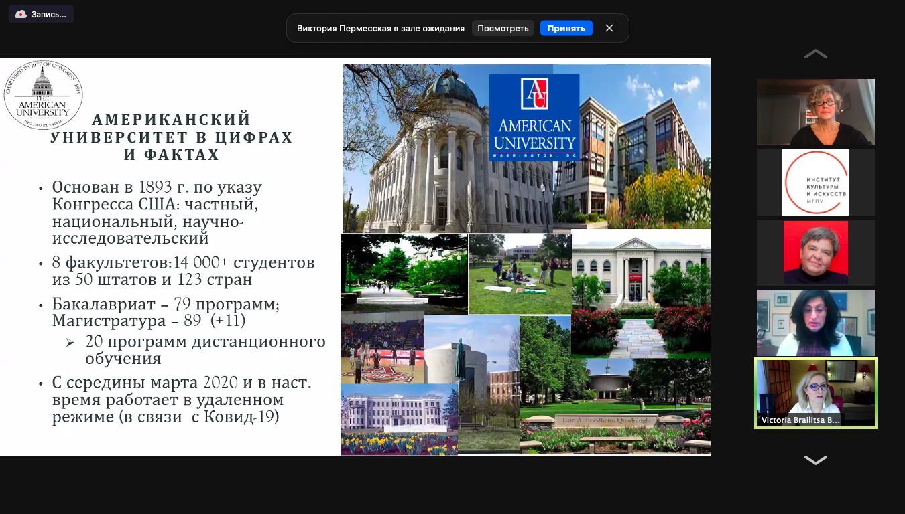Click the Институт культуры и искусств МГПУ logo tile

click(x=815, y=182)
